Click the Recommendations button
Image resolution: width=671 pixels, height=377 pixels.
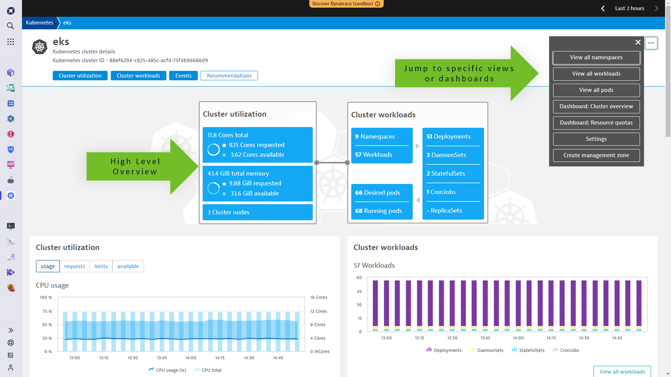click(229, 76)
